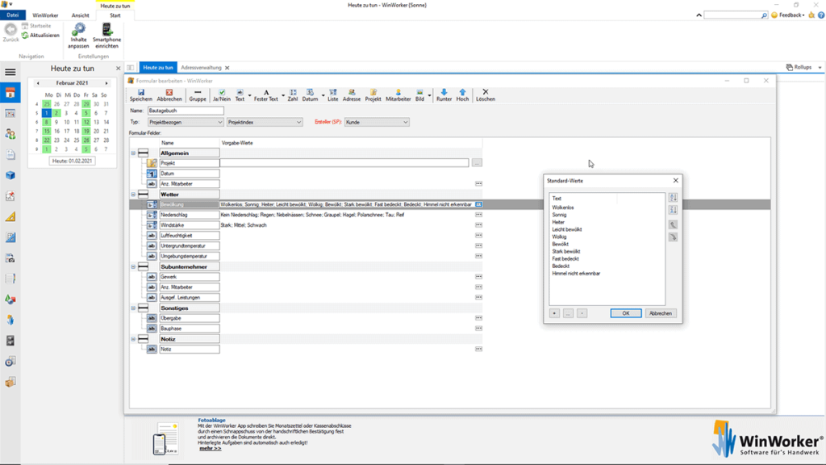Expand the Projektindex combo box
The width and height of the screenshot is (826, 465).
tap(265, 123)
